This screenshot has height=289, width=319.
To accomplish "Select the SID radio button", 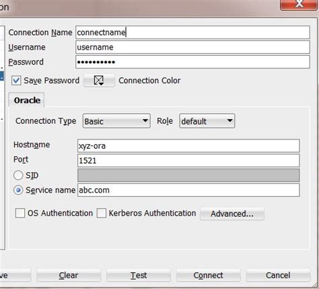I will [18, 175].
